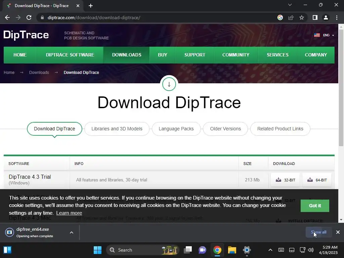Select the Download DipTrace tab
Viewport: 344px width, 258px height.
pos(54,129)
